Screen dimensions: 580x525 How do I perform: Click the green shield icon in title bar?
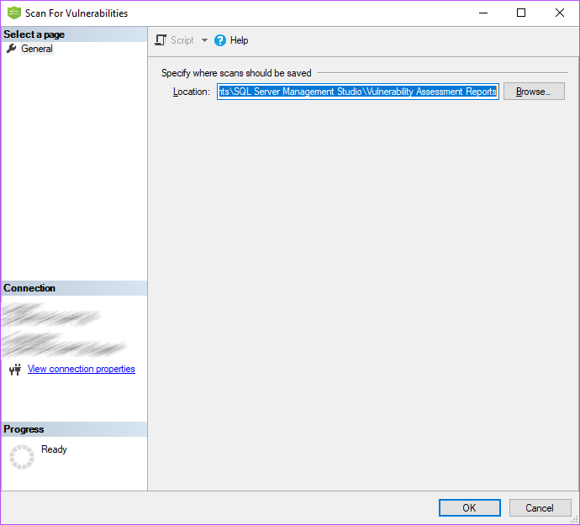click(x=13, y=13)
